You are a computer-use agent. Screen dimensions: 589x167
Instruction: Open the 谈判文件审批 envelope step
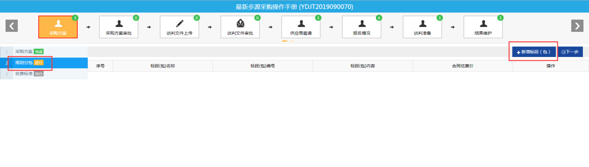click(x=240, y=27)
